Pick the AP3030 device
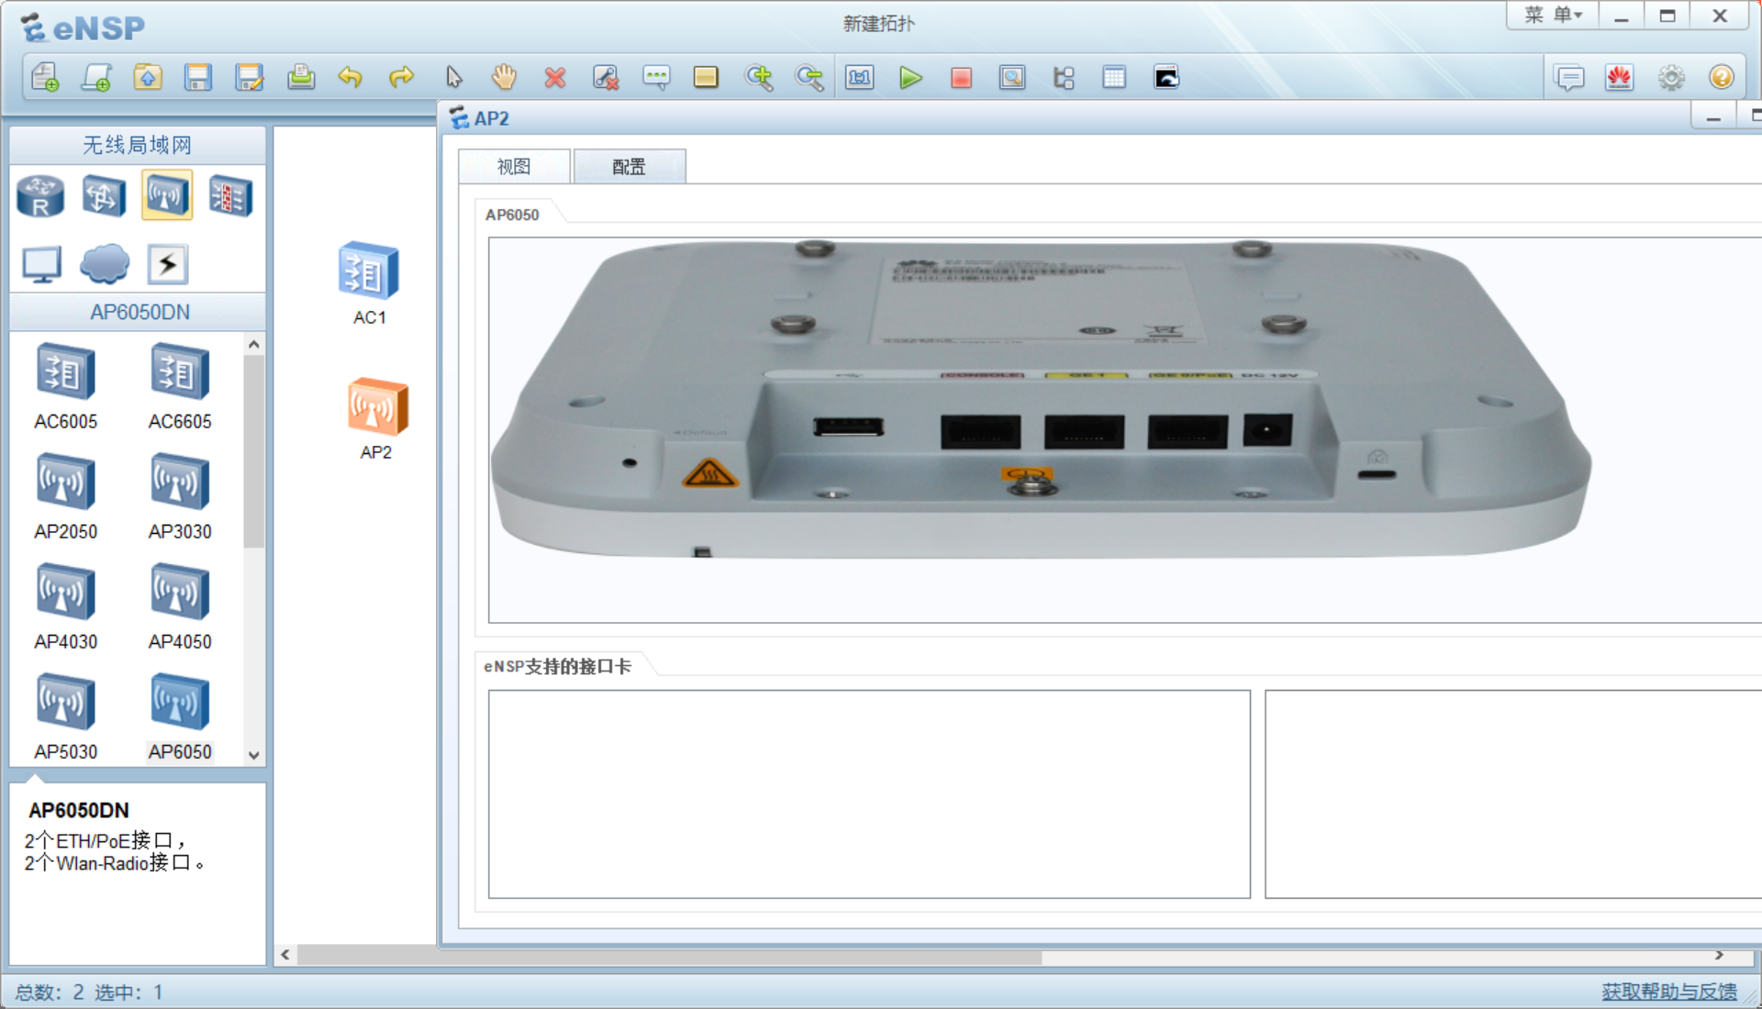The height and width of the screenshot is (1009, 1762). point(180,496)
